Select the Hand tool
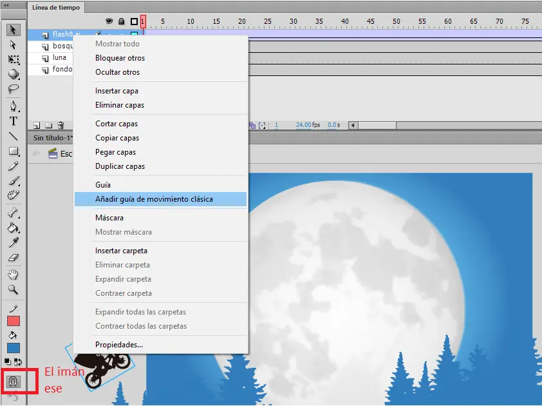Image resolution: width=542 pixels, height=406 pixels. tap(13, 275)
